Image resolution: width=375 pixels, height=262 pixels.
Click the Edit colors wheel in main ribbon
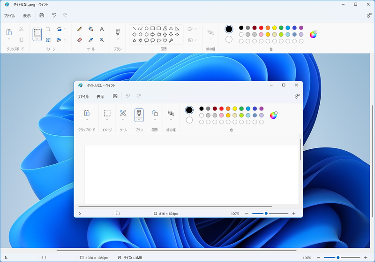coord(313,34)
